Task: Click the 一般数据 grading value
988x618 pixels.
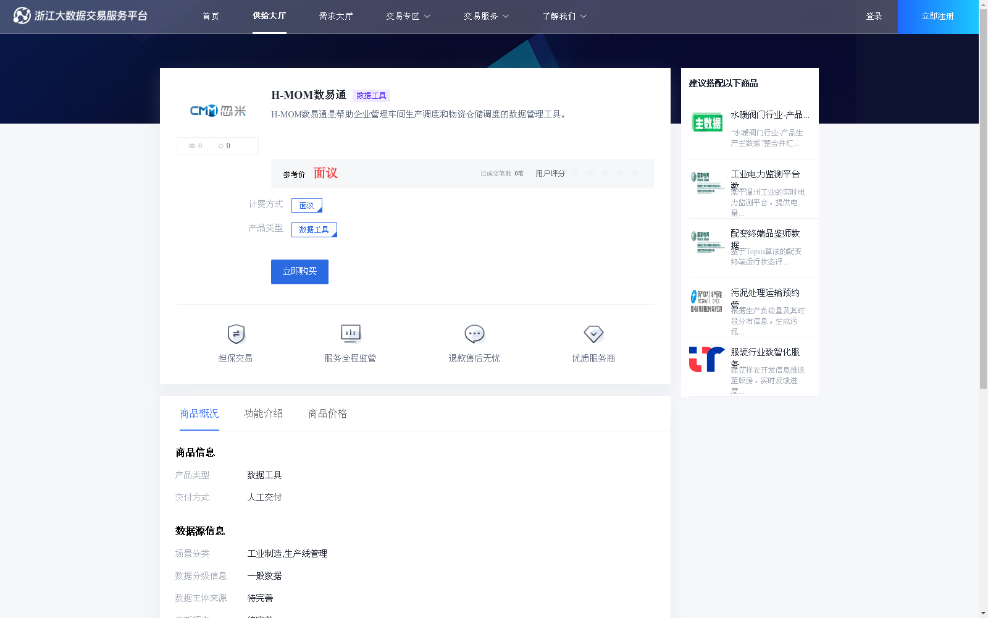Action: 264,576
